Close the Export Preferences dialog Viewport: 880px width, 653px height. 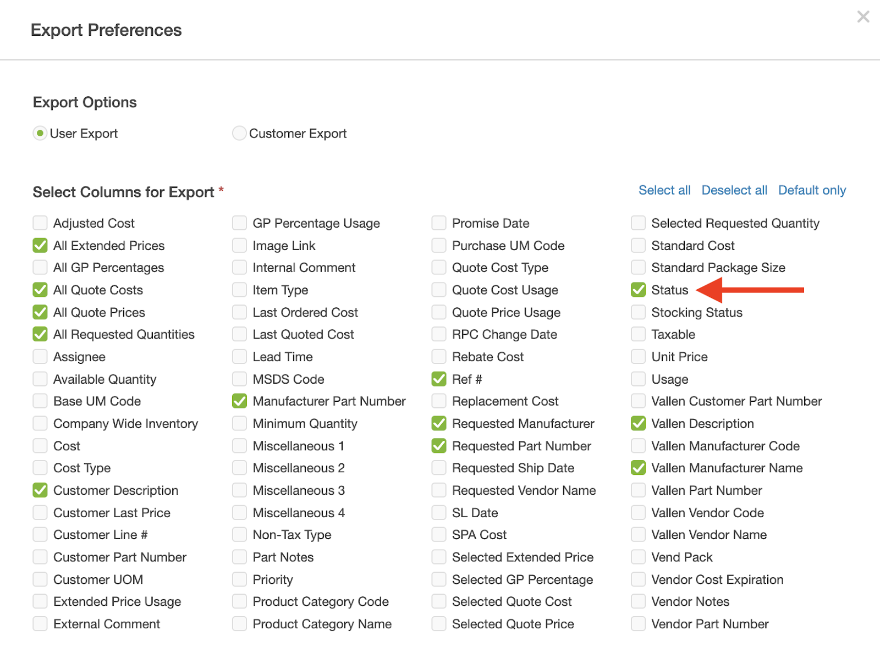click(x=863, y=17)
